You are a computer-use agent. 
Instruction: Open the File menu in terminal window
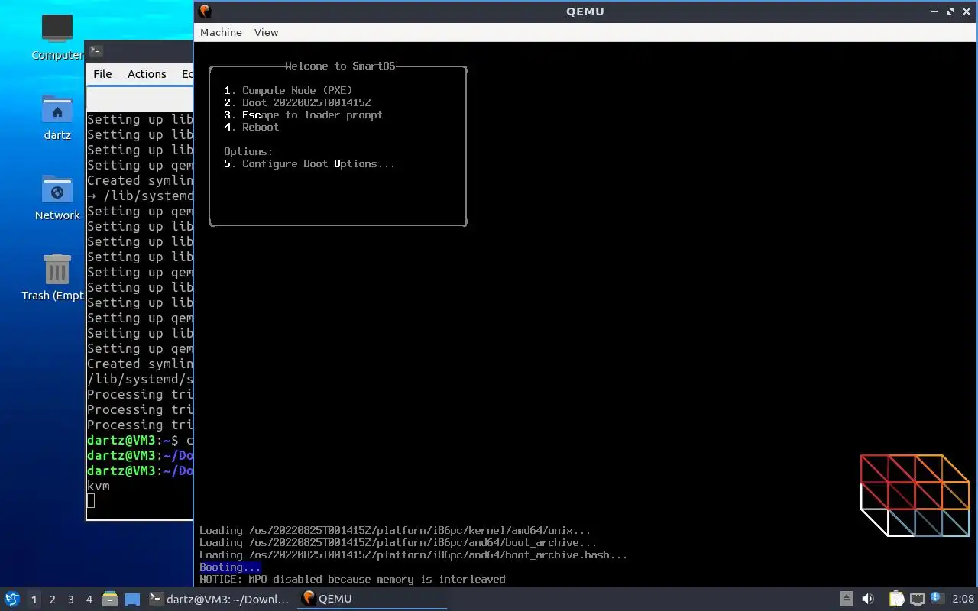(102, 73)
